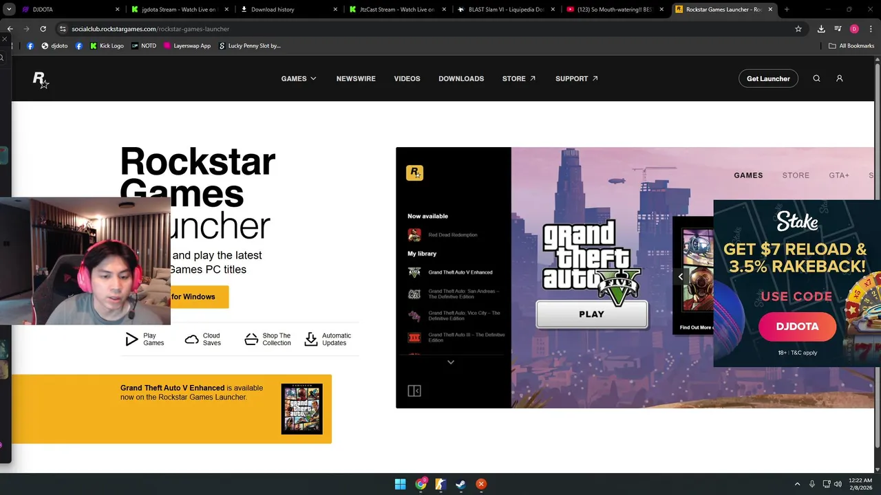Image resolution: width=881 pixels, height=495 pixels.
Task: Open the DOWNLOADS menu item
Action: (x=461, y=78)
